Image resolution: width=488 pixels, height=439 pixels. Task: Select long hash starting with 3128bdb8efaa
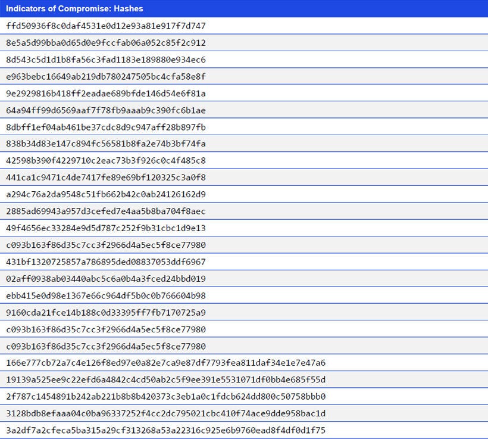pyautogui.click(x=166, y=413)
